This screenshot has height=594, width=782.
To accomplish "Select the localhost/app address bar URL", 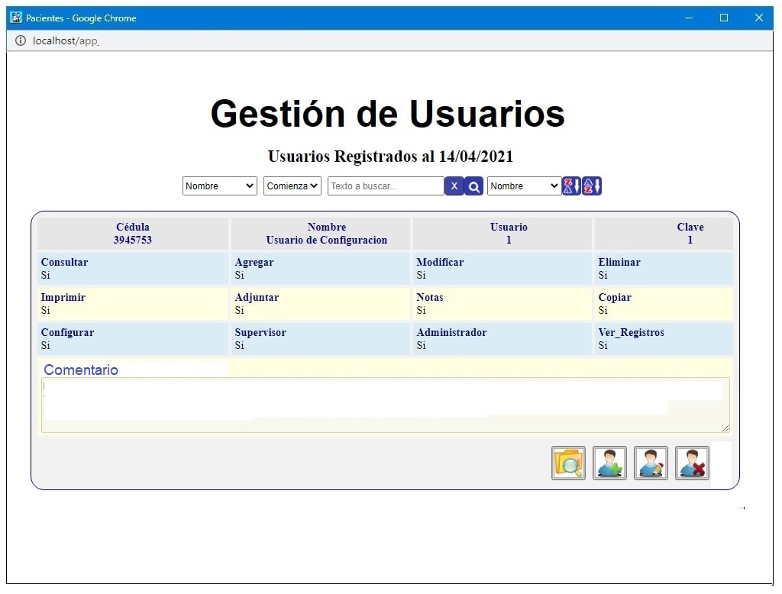I will coord(66,41).
